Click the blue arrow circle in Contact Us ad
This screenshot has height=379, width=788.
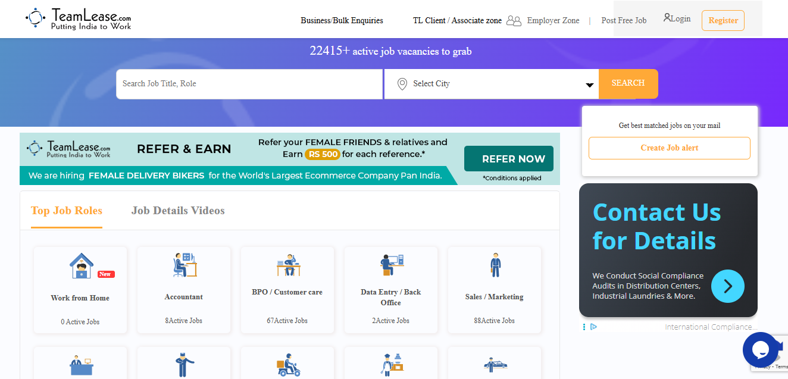pos(727,286)
